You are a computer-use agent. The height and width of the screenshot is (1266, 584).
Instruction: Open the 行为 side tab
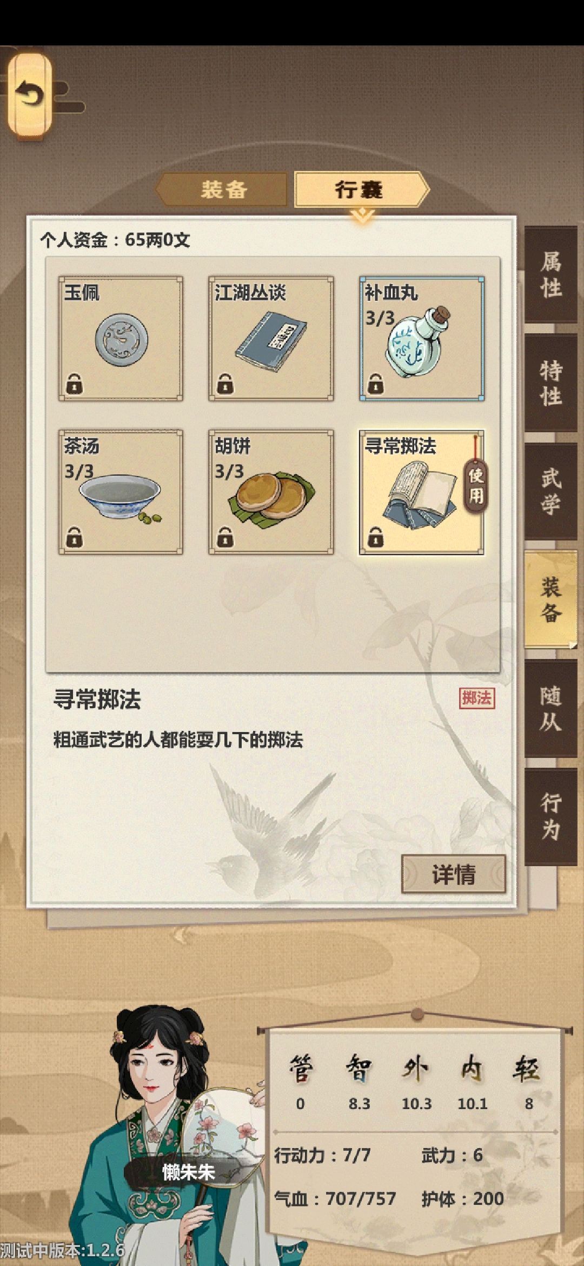point(551,817)
